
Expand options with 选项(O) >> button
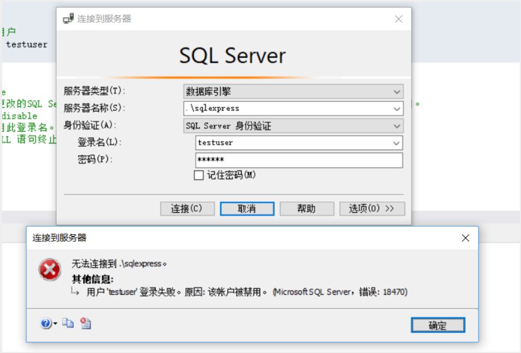(x=372, y=209)
